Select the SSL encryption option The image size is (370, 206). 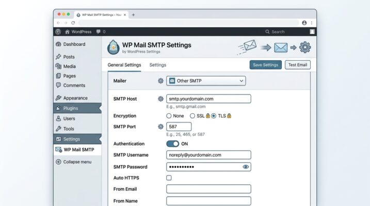pyautogui.click(x=192, y=116)
